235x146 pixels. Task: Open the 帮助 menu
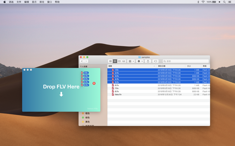click(x=57, y=2)
